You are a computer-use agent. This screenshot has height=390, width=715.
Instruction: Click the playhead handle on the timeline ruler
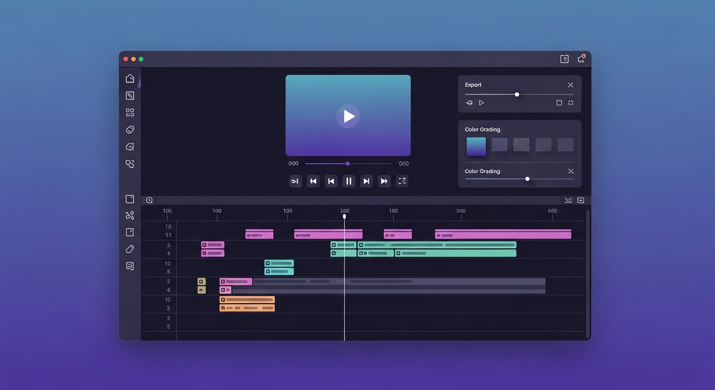[344, 217]
